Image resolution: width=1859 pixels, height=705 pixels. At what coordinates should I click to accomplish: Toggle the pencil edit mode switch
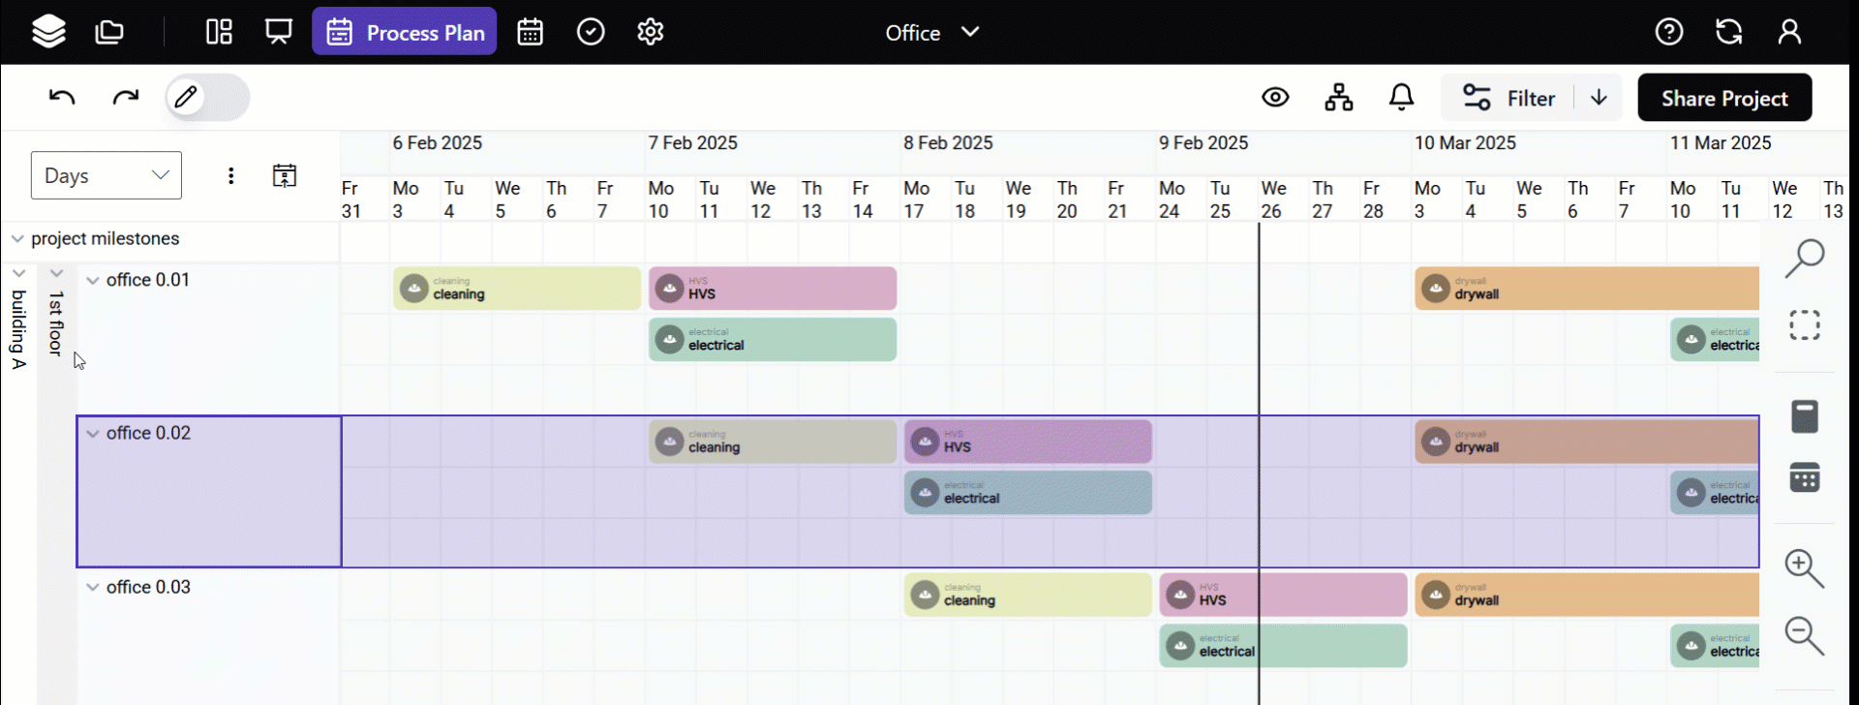(206, 97)
